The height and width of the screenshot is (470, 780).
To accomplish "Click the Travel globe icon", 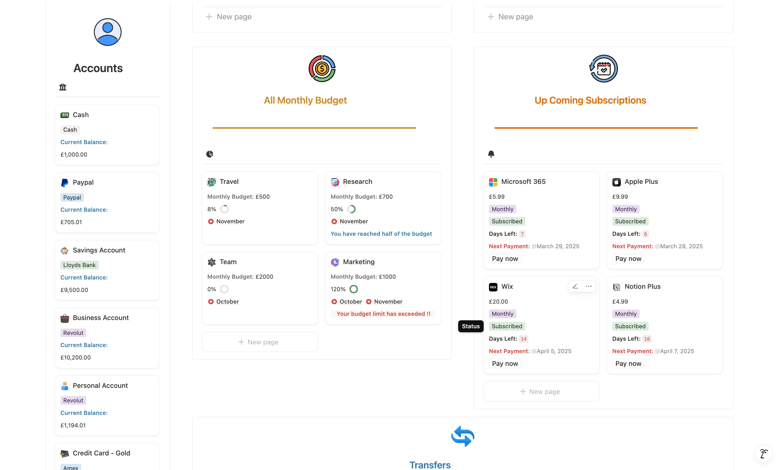I will point(211,182).
